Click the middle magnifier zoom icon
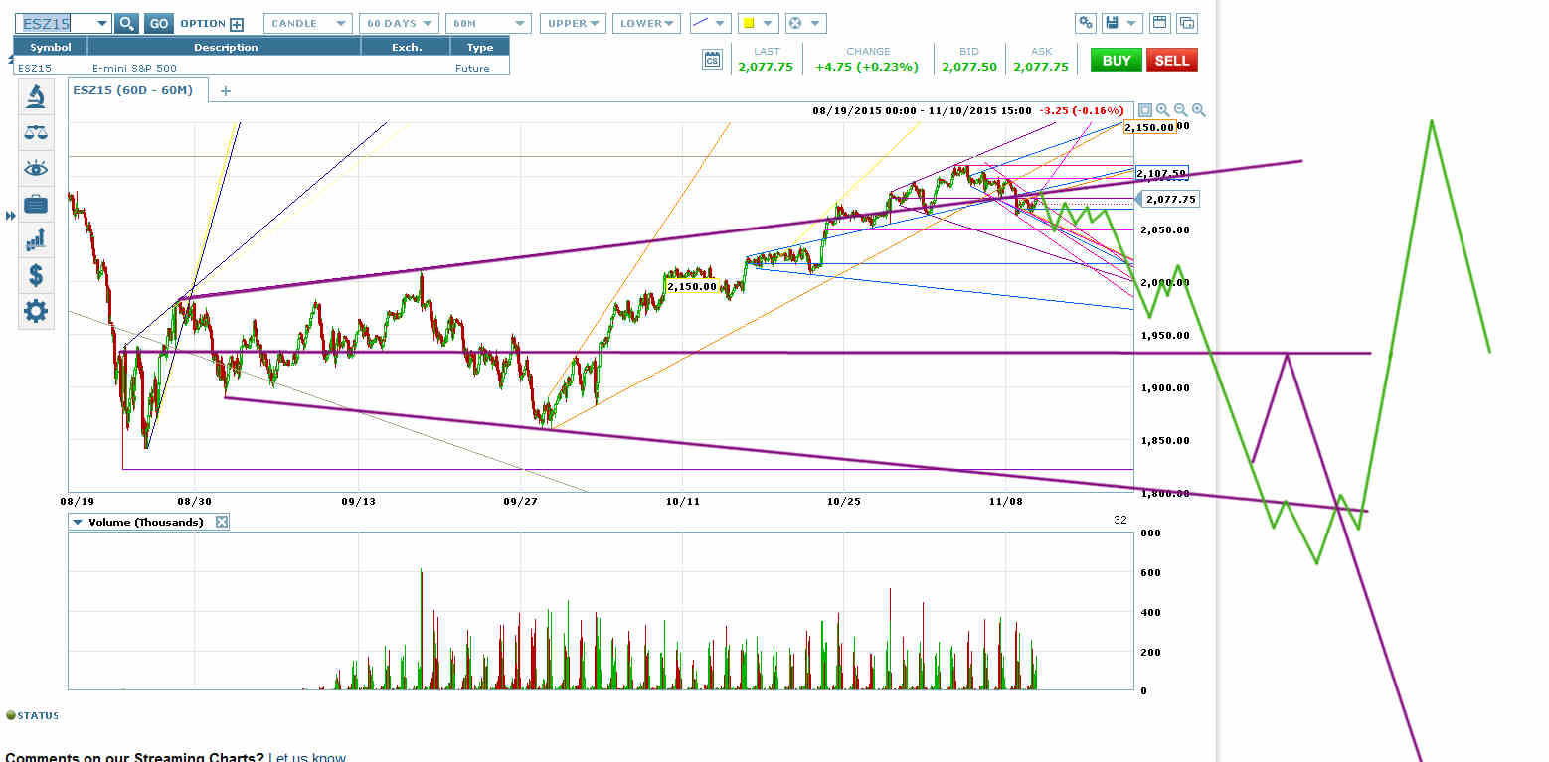The image size is (1549, 762). (1181, 110)
